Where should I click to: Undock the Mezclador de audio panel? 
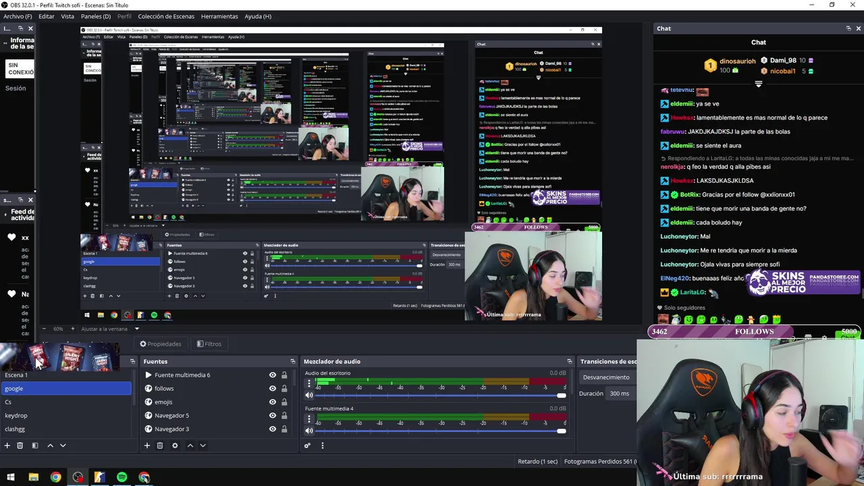point(569,361)
